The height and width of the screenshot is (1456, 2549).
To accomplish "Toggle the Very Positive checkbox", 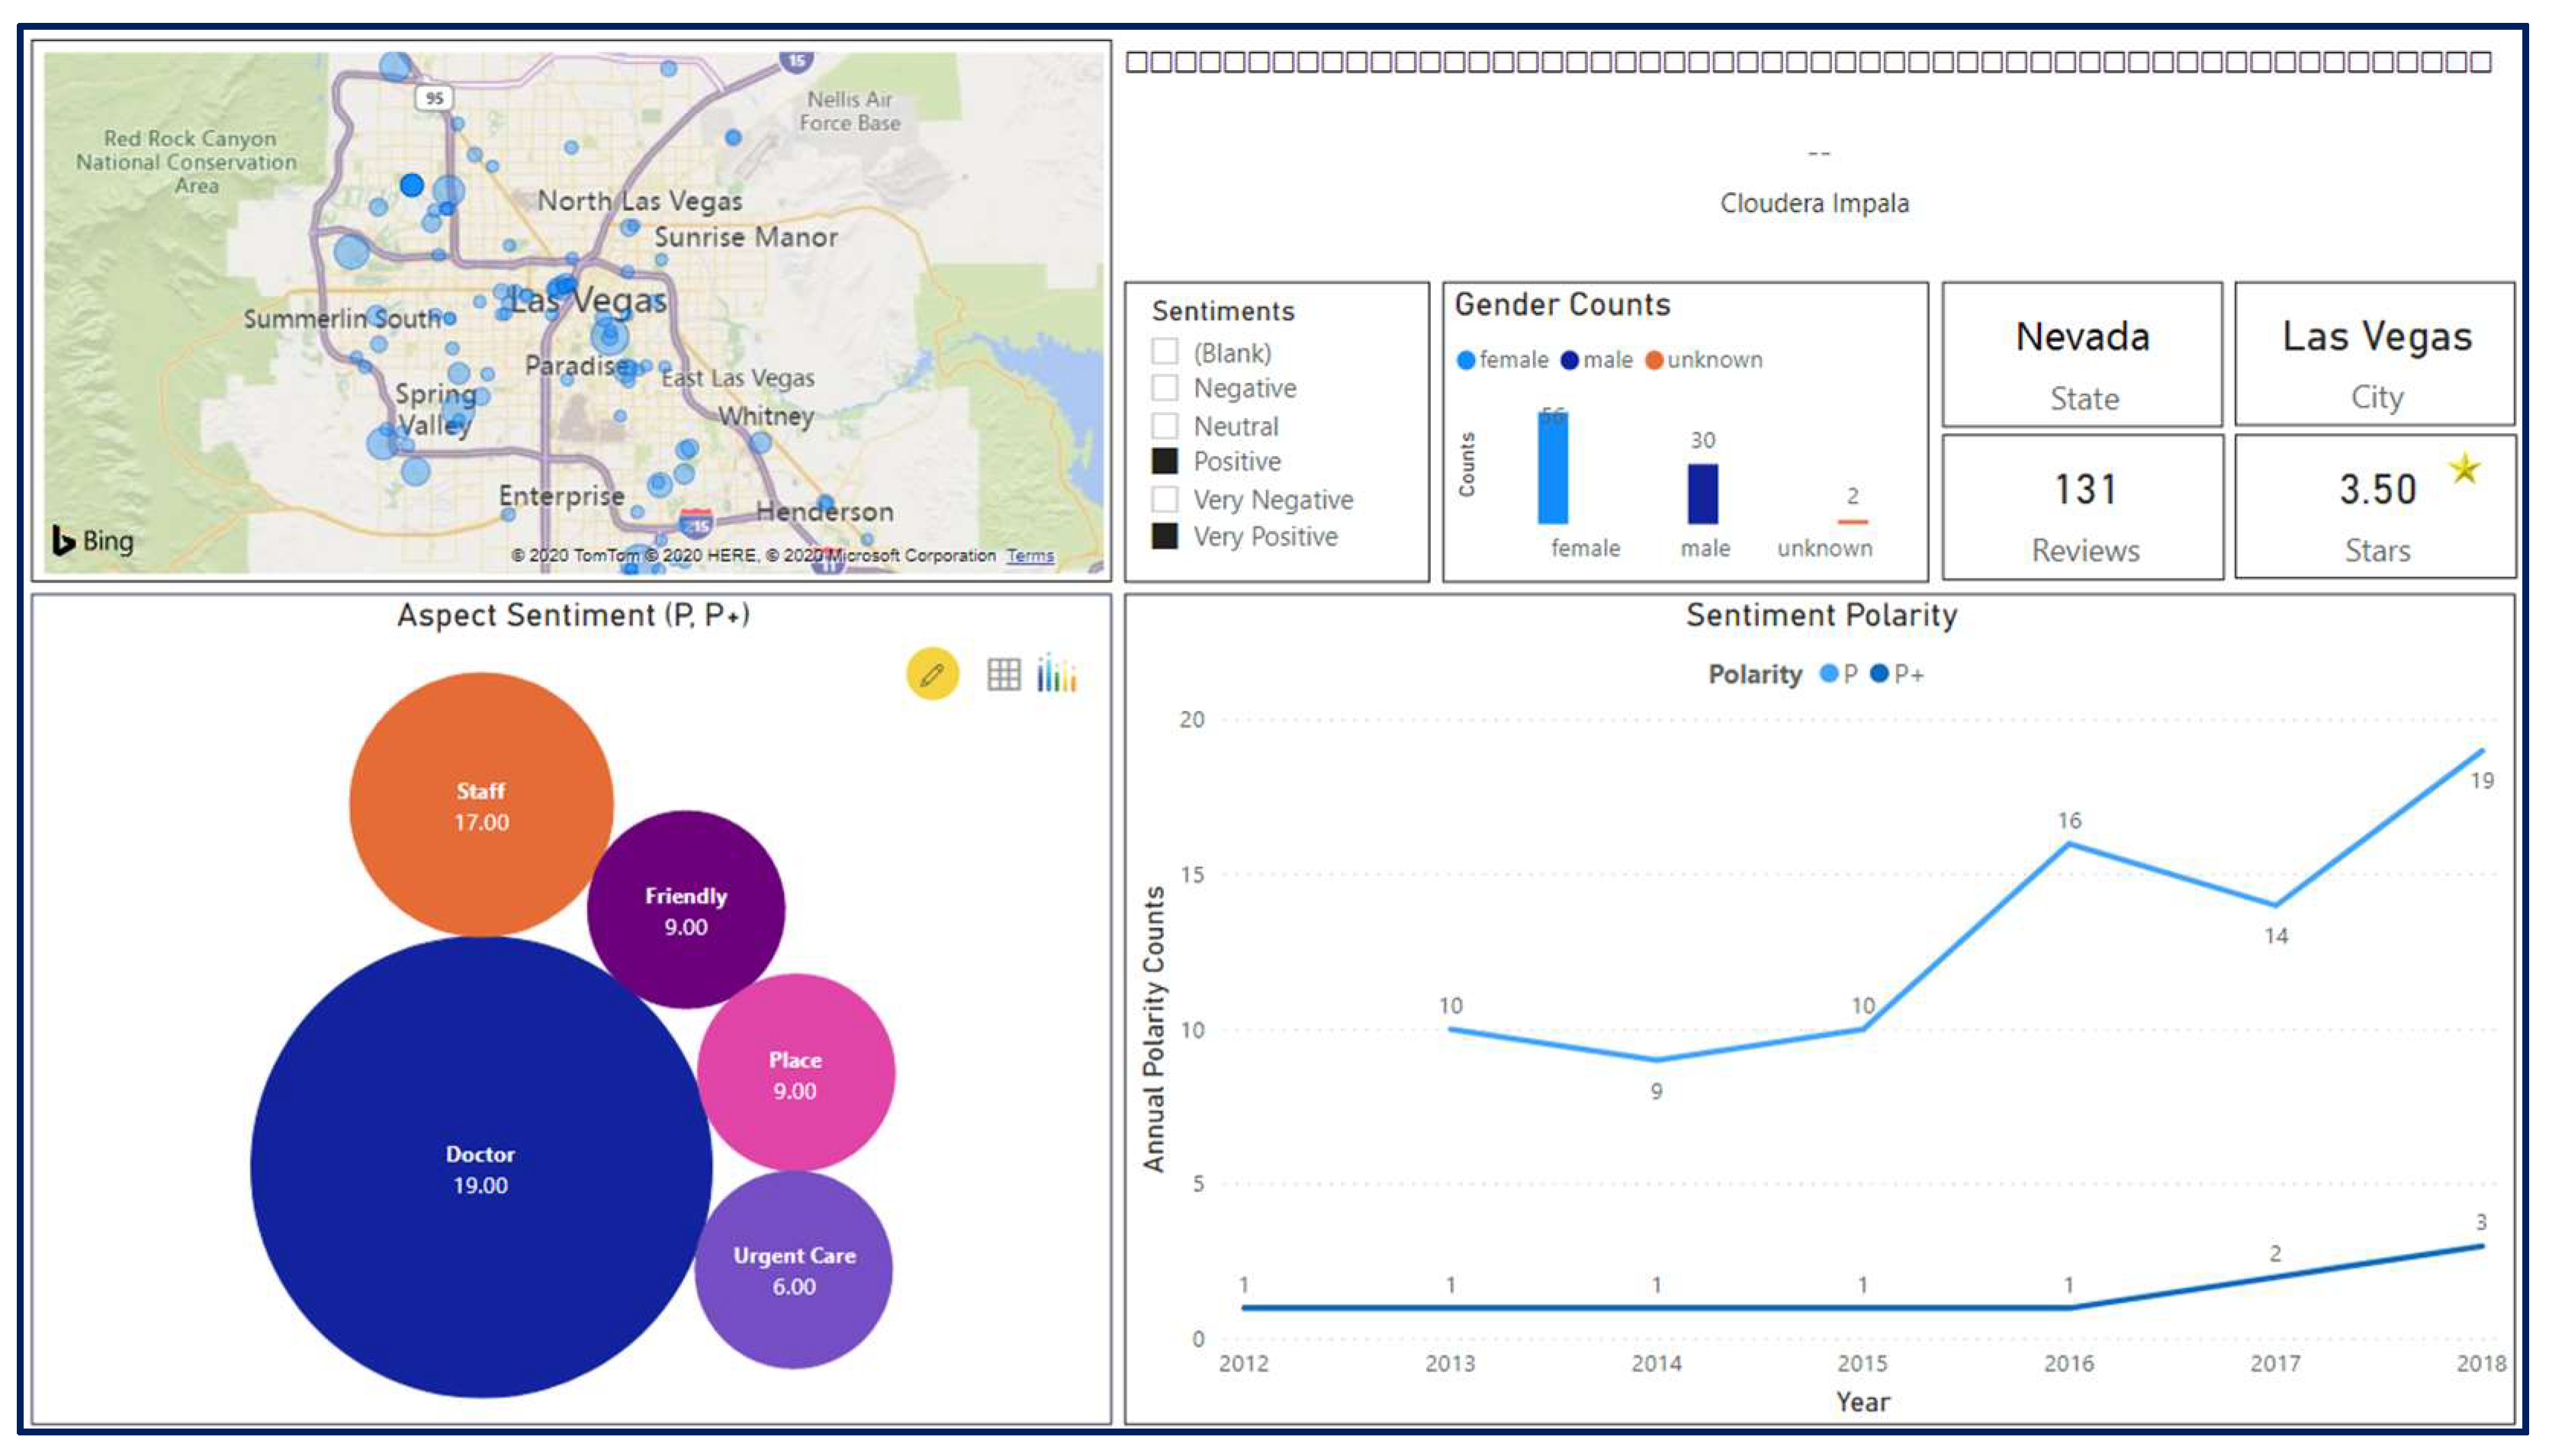I will (1164, 536).
